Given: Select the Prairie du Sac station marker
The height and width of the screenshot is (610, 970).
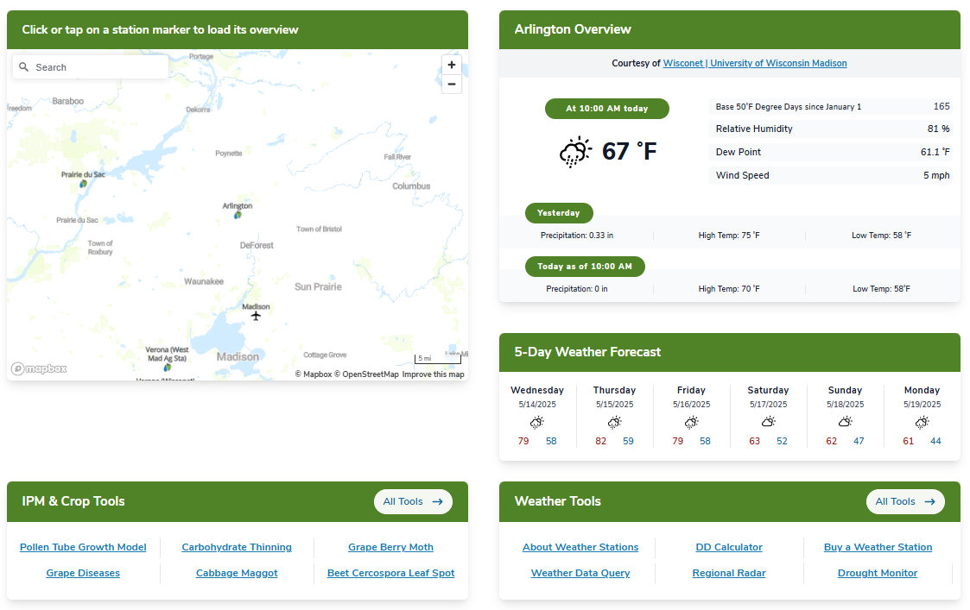Looking at the screenshot, I should tap(83, 184).
